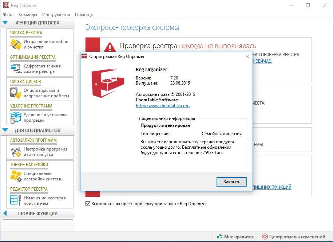Collapse the ФУНКЦИИ ДЛЯ ВСЕХ section
The height and width of the screenshot is (242, 333).
pyautogui.click(x=5, y=23)
